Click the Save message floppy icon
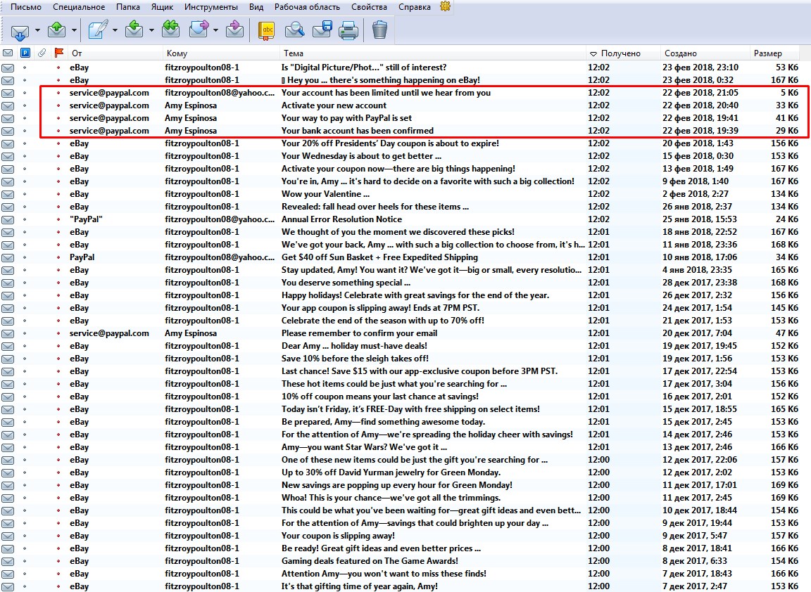811x592 pixels. (322, 30)
